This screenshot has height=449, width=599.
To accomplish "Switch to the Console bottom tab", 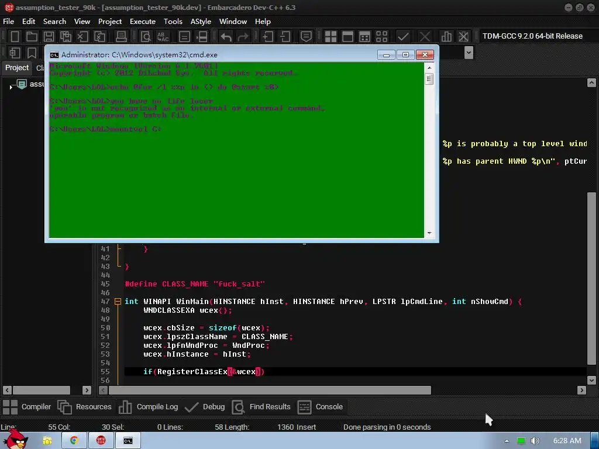I will pos(320,407).
